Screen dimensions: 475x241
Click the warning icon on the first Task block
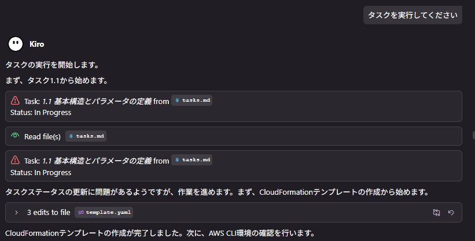point(15,101)
